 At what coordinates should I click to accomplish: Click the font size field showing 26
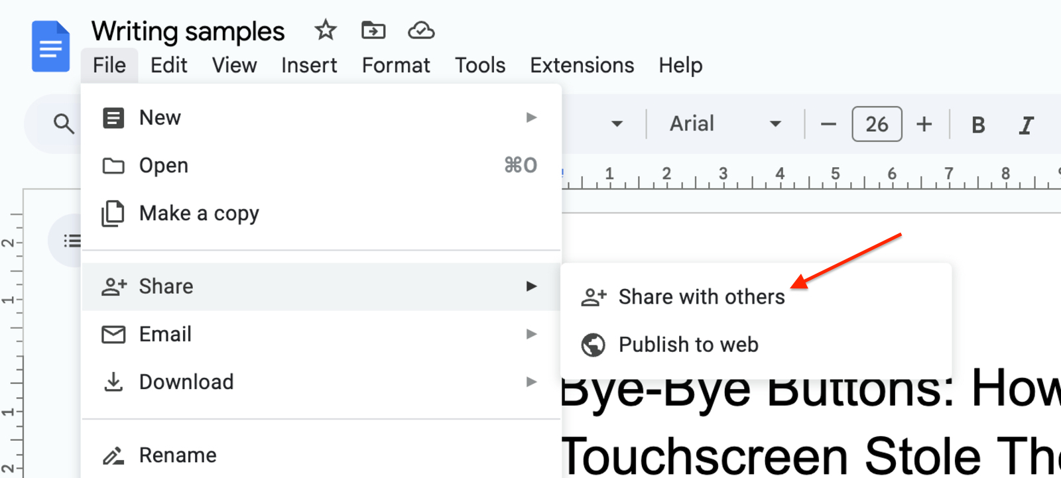coord(876,123)
